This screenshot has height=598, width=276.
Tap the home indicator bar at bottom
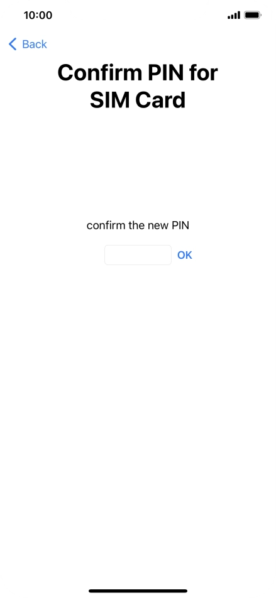point(138,590)
